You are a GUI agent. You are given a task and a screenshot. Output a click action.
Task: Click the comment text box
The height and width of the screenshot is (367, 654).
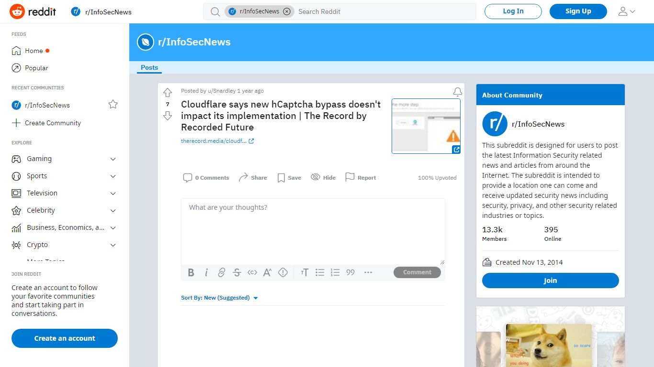(313, 232)
